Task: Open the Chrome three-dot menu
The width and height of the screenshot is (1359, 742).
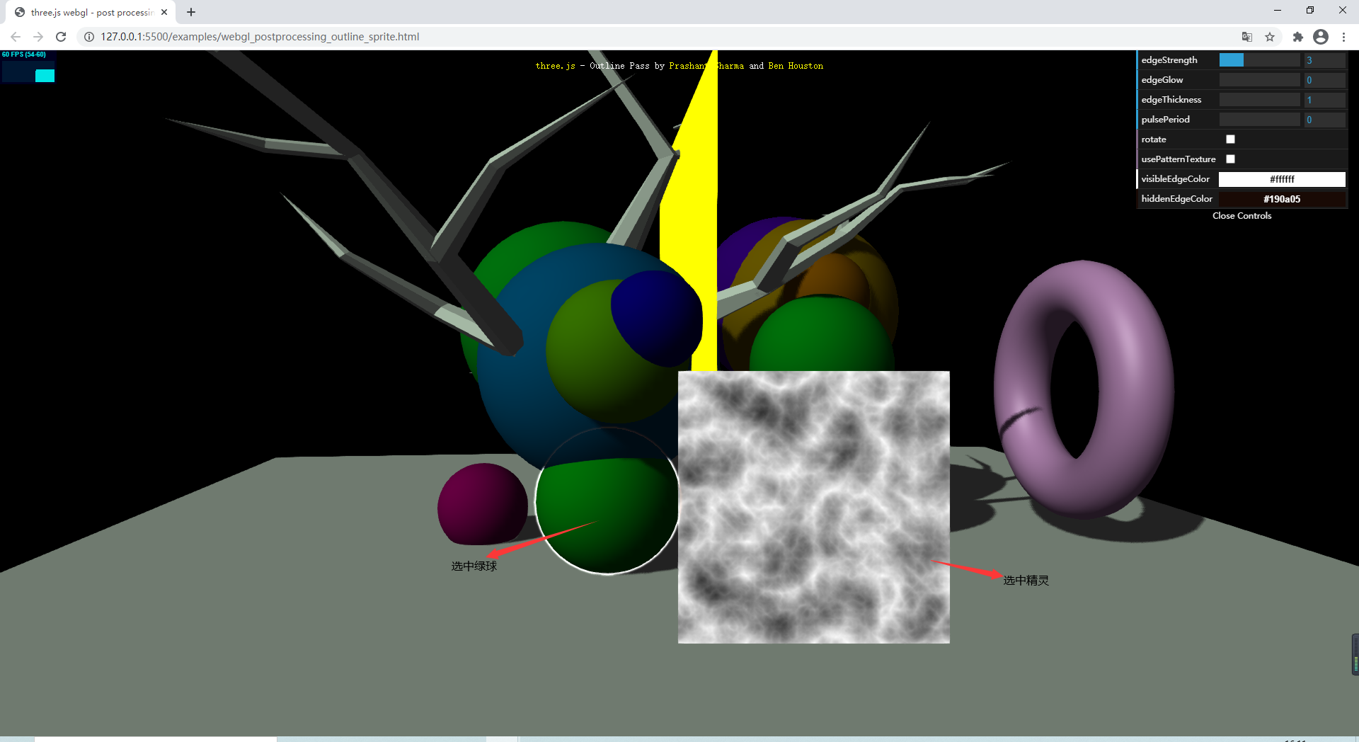Action: 1344,37
